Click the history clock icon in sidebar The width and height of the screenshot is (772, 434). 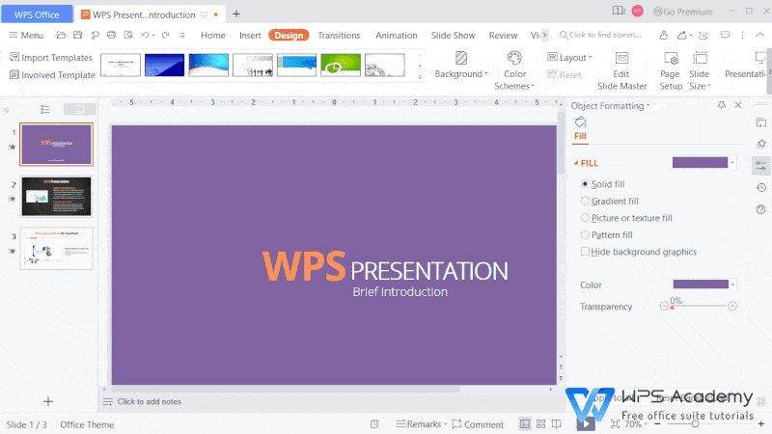coord(761,187)
